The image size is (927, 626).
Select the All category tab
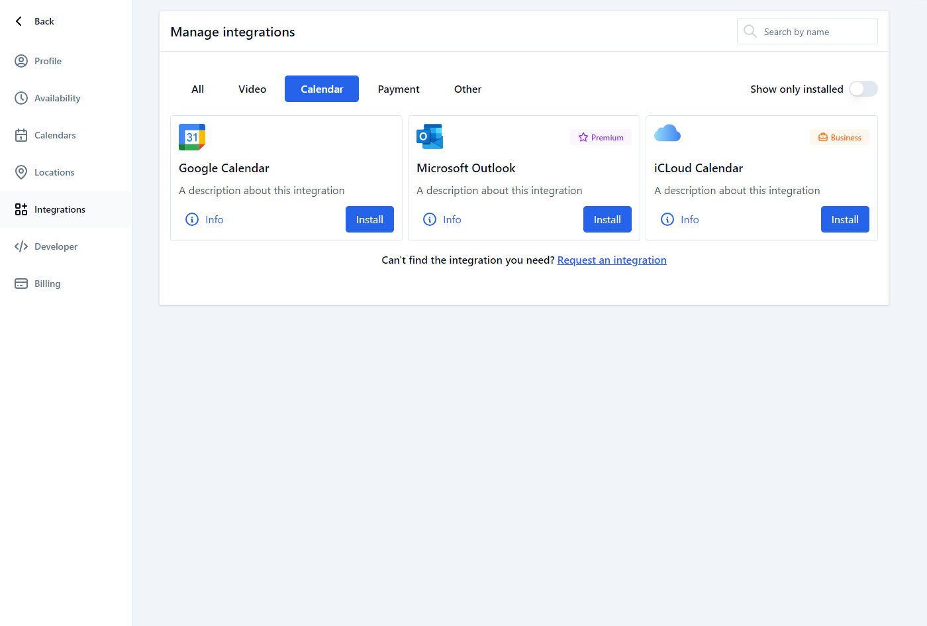[197, 89]
